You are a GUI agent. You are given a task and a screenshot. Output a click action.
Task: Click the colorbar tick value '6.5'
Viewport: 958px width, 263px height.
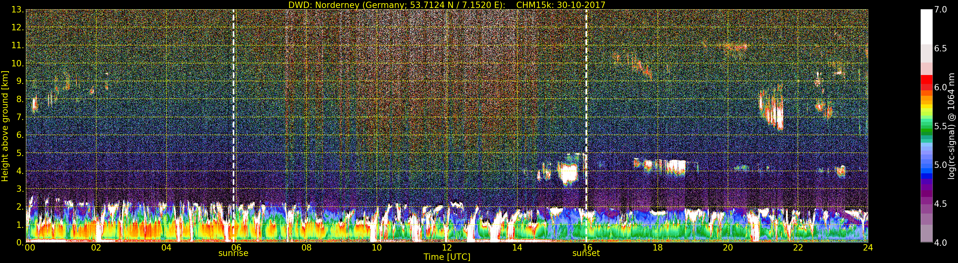(x=940, y=49)
